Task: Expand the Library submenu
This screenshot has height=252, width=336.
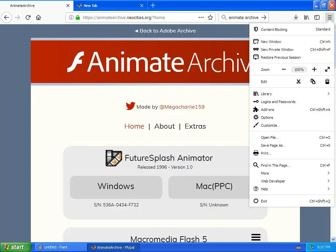Action: coord(292,94)
